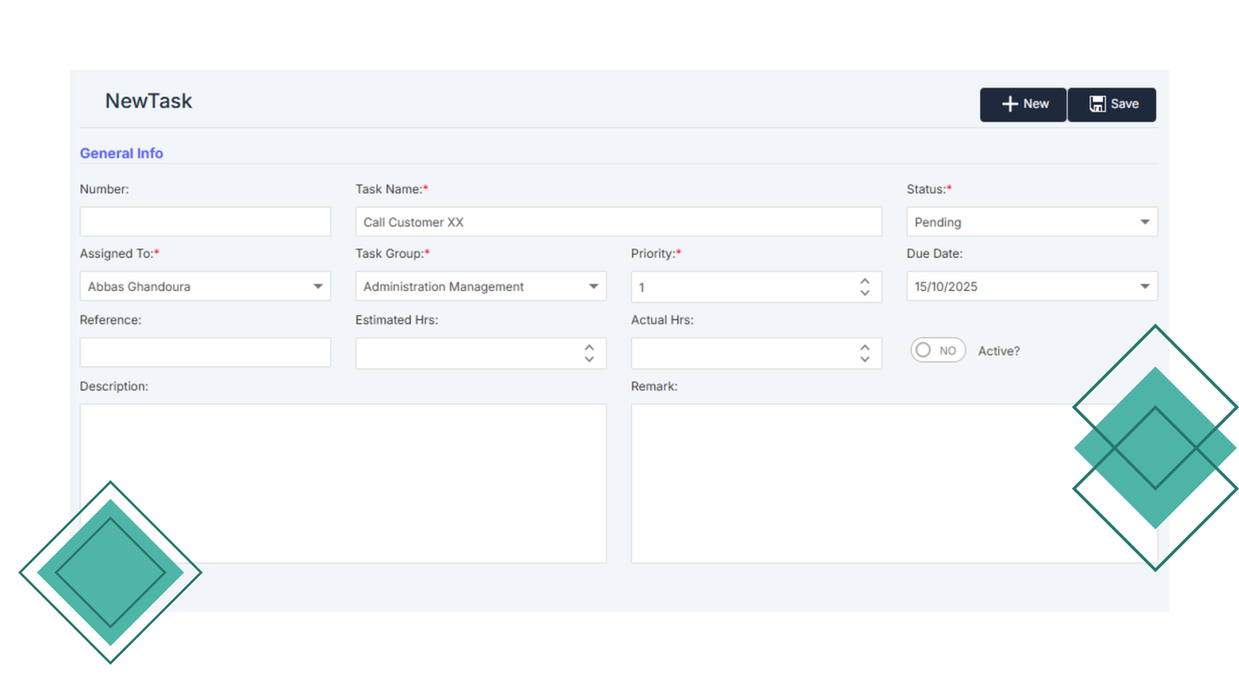The image size is (1239, 697).
Task: Toggle the Active switch on
Action: point(937,350)
